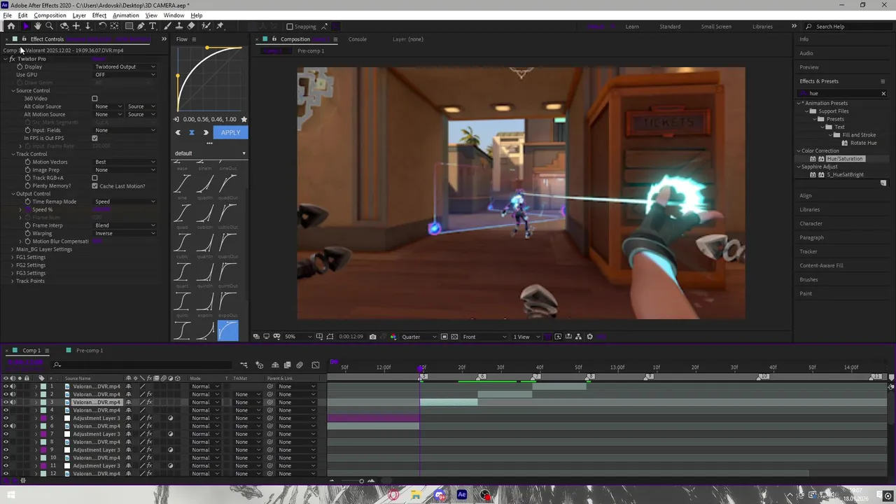Viewport: 896px width, 504px height.
Task: Select bottom-right highlighted Flow curve preset
Action: click(227, 330)
